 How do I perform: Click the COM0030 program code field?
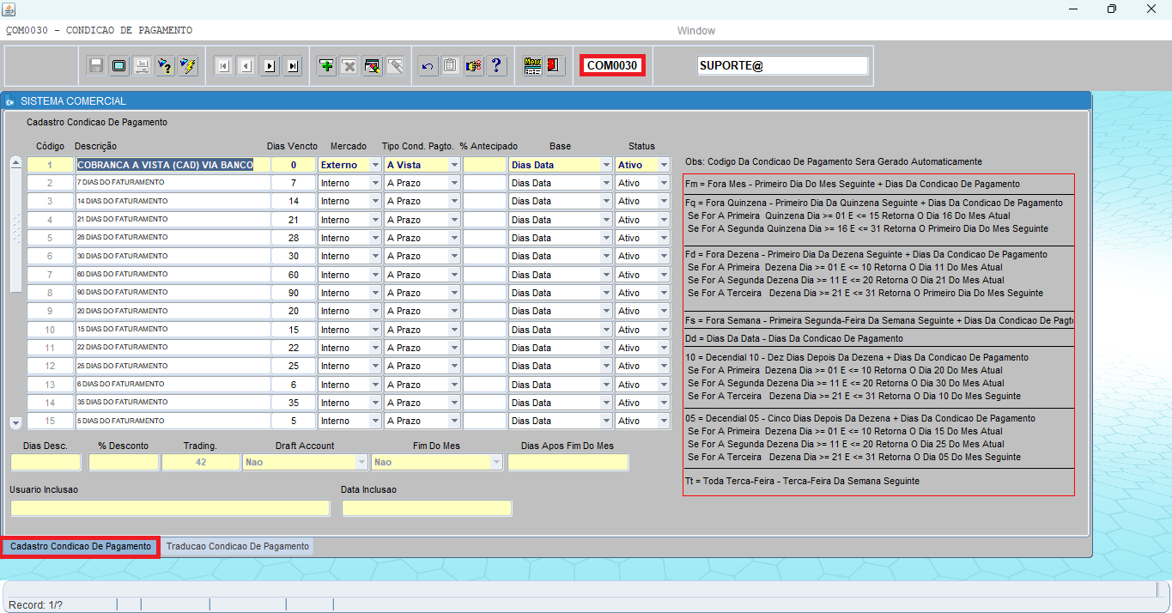click(612, 65)
